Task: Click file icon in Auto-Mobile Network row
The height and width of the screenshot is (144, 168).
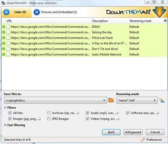Action: point(8,54)
